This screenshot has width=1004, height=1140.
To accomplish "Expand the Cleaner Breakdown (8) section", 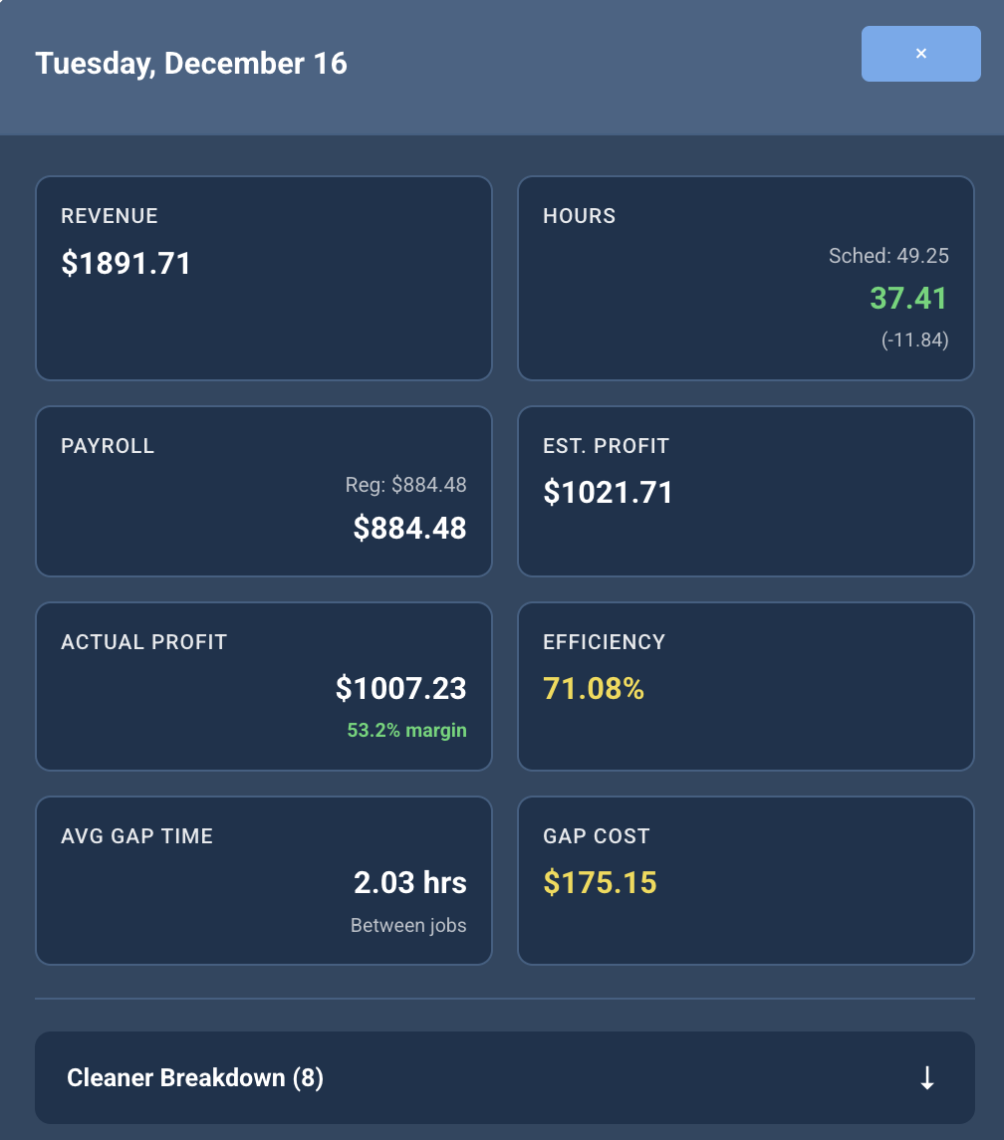I will click(504, 1077).
